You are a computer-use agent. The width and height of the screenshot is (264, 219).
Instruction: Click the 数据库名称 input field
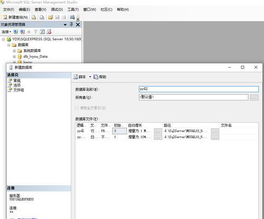coord(199,89)
